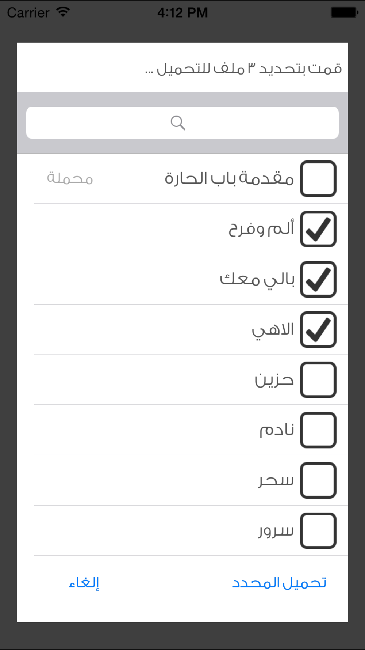
Task: Select the ألم وفرح row title
Action: click(x=261, y=229)
